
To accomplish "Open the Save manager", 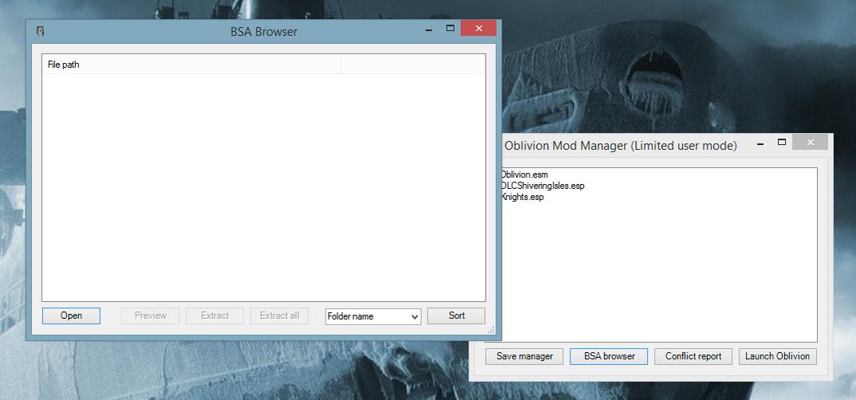I will coord(524,356).
